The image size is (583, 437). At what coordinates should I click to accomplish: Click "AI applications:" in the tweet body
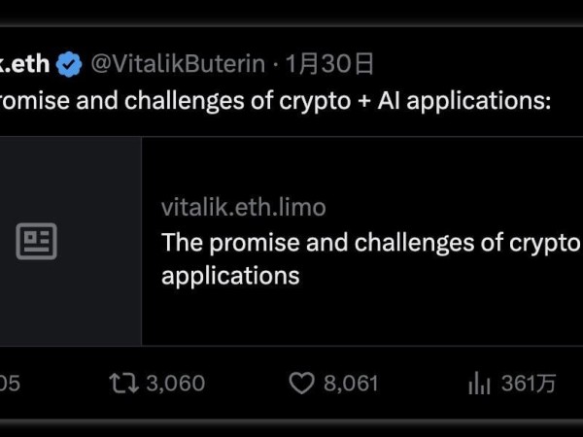click(464, 101)
